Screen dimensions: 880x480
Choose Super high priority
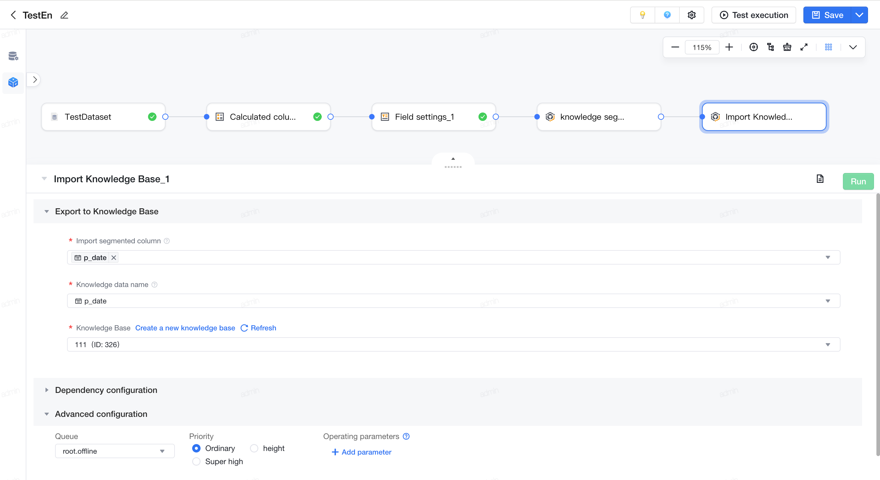pyautogui.click(x=196, y=461)
